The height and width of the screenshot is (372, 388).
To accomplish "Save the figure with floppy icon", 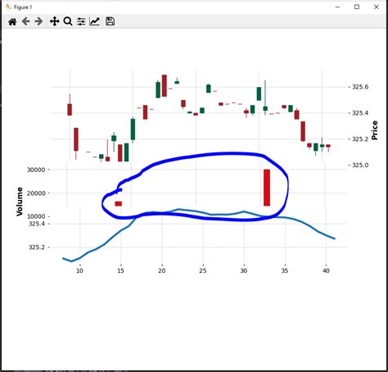I will coord(110,21).
